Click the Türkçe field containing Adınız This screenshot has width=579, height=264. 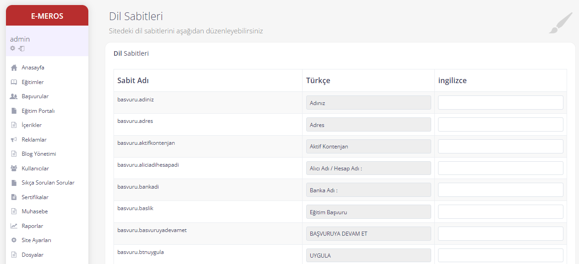click(x=368, y=103)
